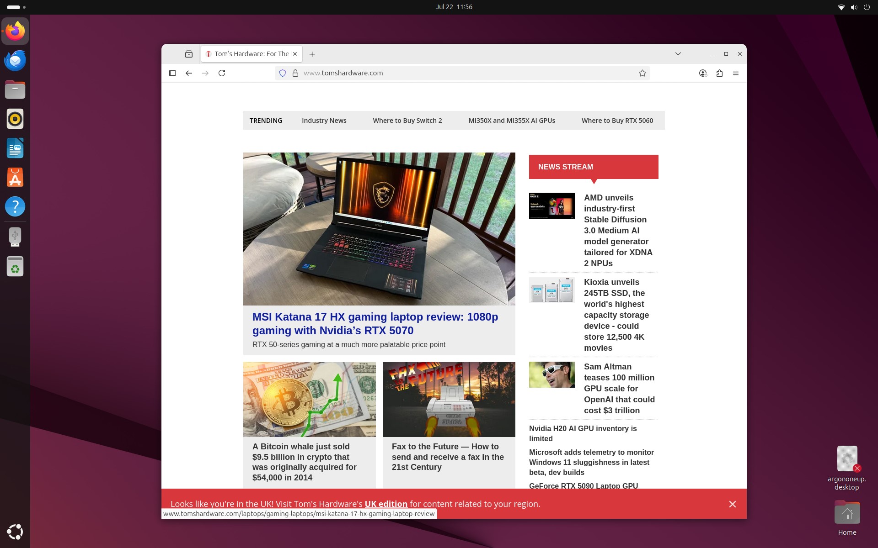Click the MSI laptop hero image

(379, 229)
